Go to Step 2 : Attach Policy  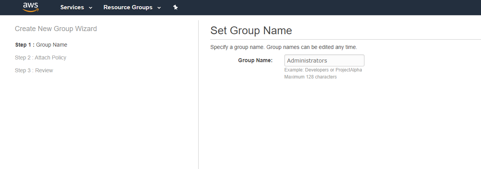coord(41,57)
